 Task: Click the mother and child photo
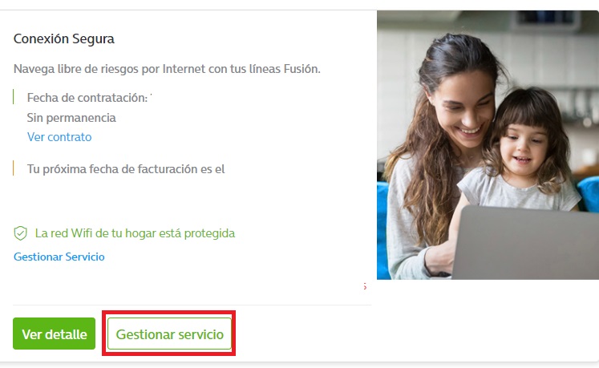(488, 145)
